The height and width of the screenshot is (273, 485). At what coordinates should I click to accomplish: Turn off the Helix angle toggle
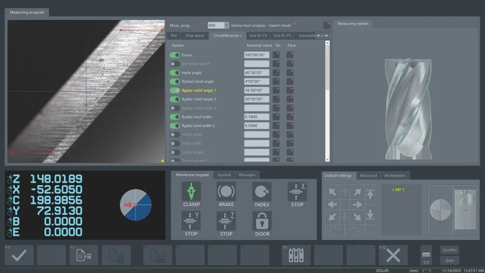(x=175, y=73)
